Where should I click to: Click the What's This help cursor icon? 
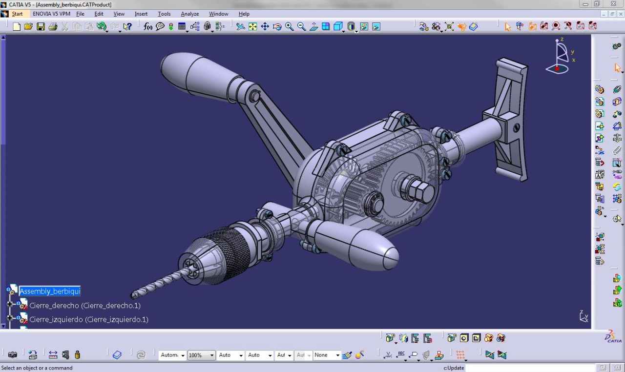(127, 26)
